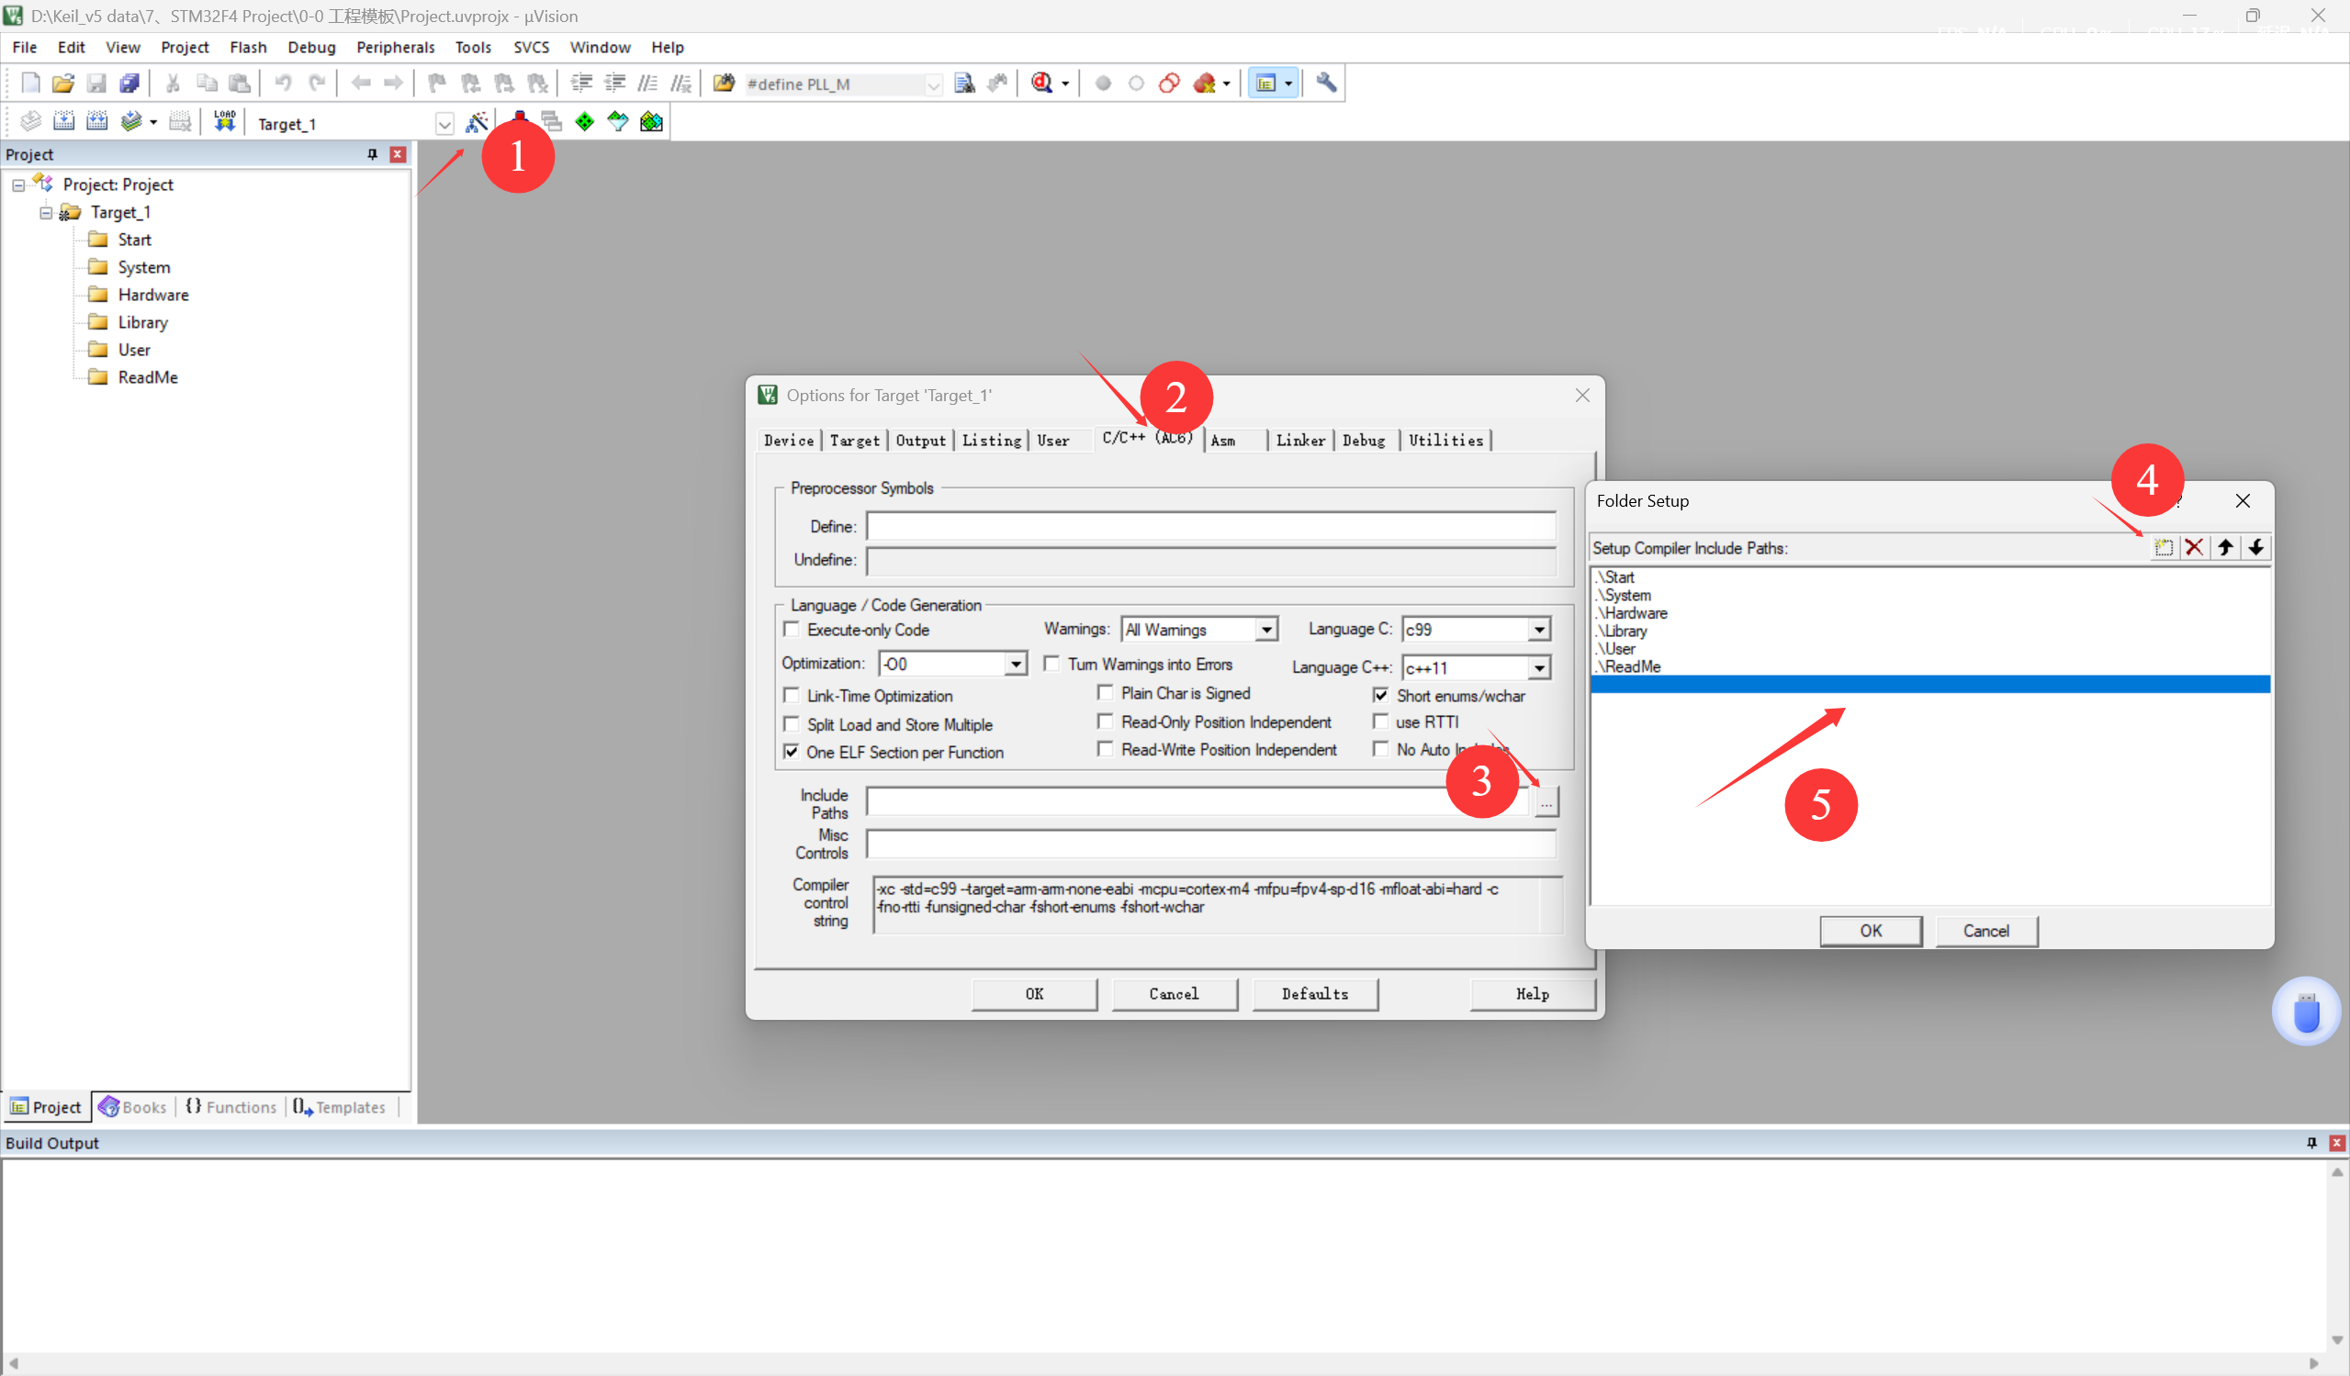2350x1376 pixels.
Task: Click the Configuration wrench icon
Action: (1326, 84)
